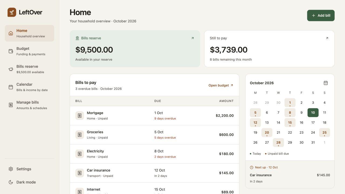Open Bills reserve card arrow icon
Viewport: 345px width, 194px height.
[192, 38]
